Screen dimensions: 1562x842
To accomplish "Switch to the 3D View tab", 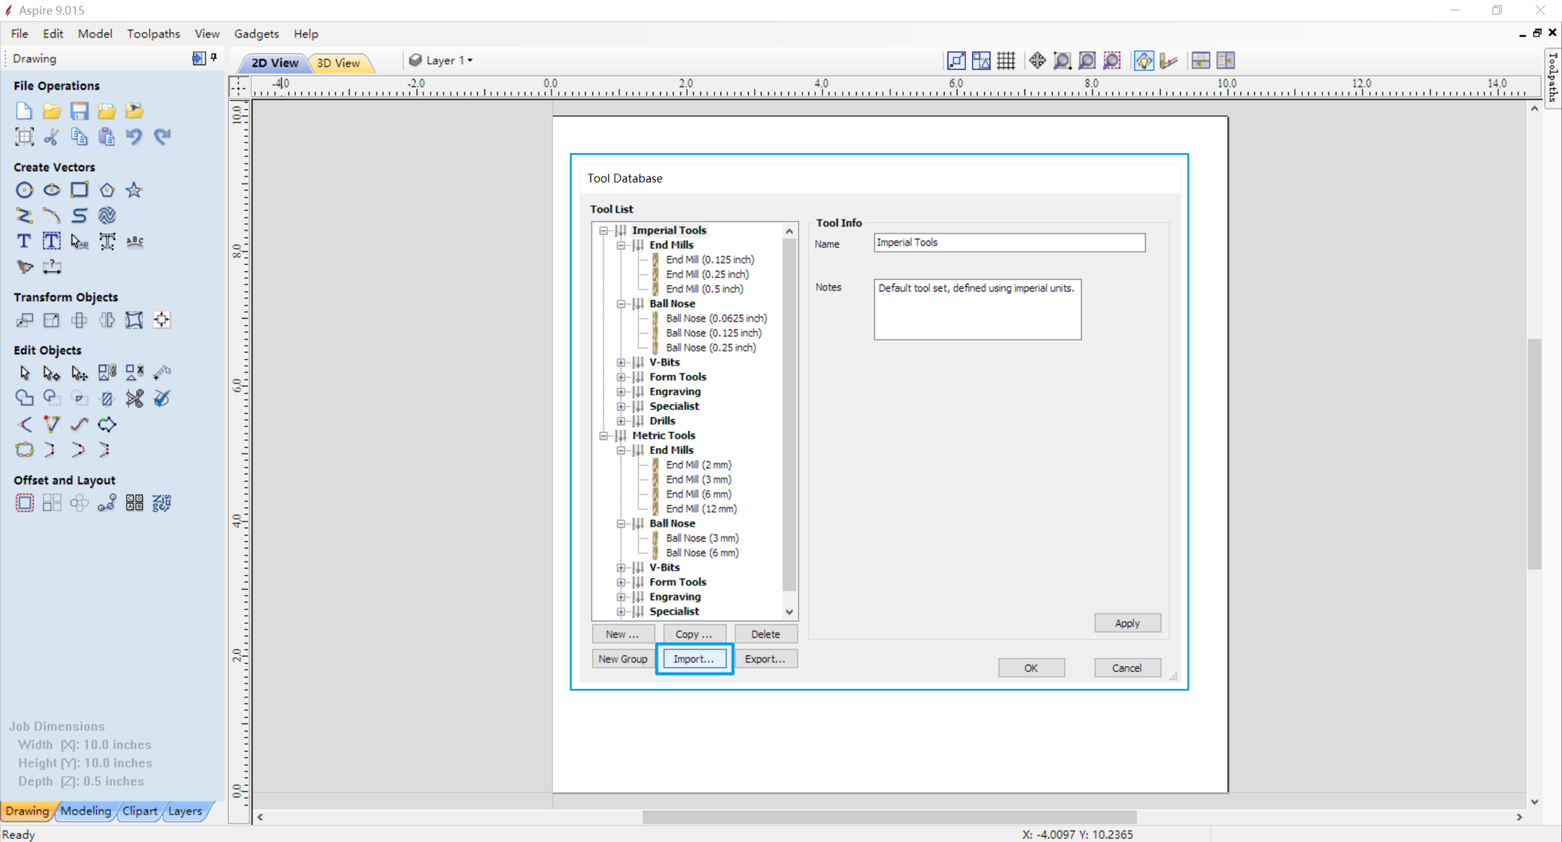I will pyautogui.click(x=337, y=63).
